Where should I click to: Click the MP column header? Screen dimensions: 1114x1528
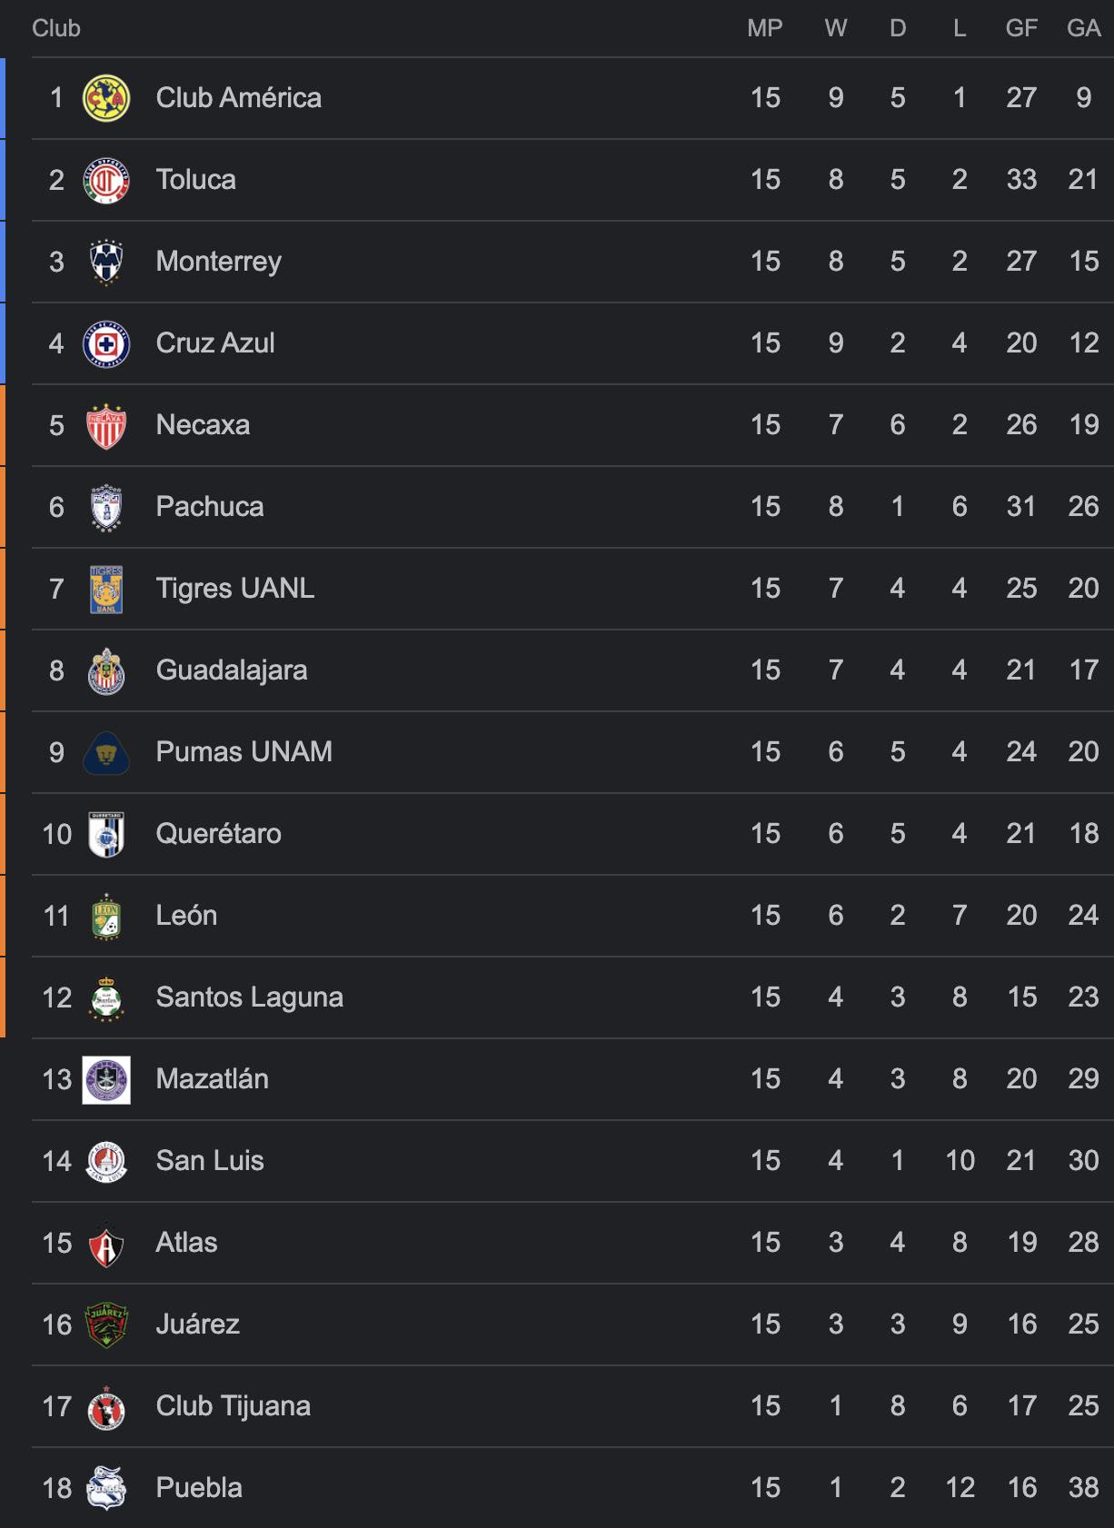(x=765, y=28)
